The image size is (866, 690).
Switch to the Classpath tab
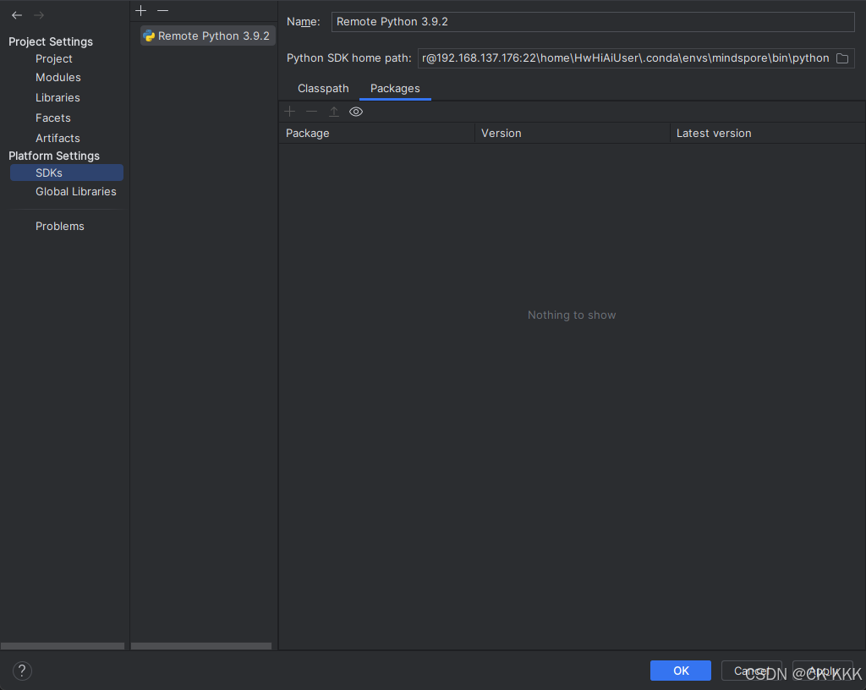(323, 88)
